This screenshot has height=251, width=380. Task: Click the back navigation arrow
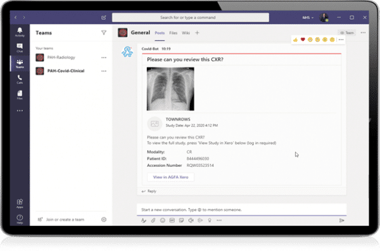coord(15,18)
